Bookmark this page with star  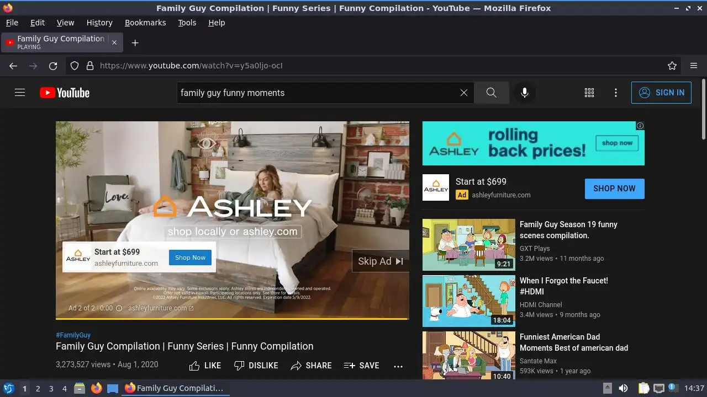(x=672, y=66)
